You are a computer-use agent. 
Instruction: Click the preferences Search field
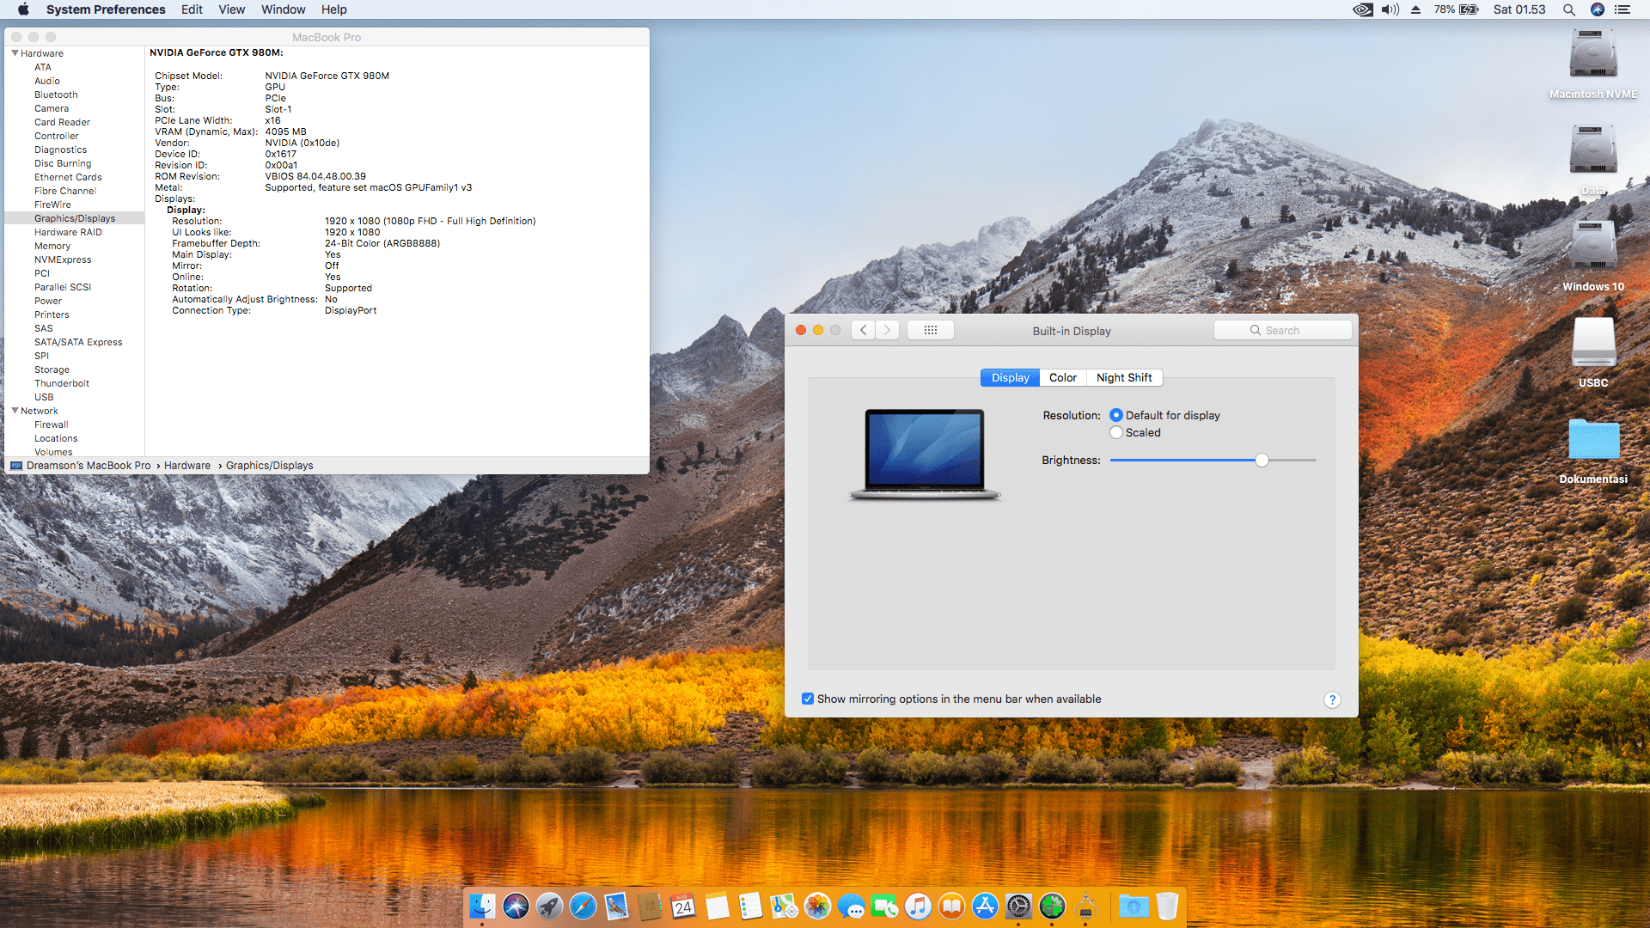pos(1282,330)
